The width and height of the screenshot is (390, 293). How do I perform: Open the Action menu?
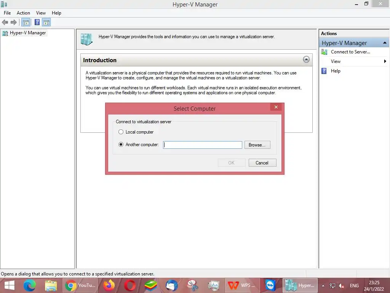[x=23, y=13]
